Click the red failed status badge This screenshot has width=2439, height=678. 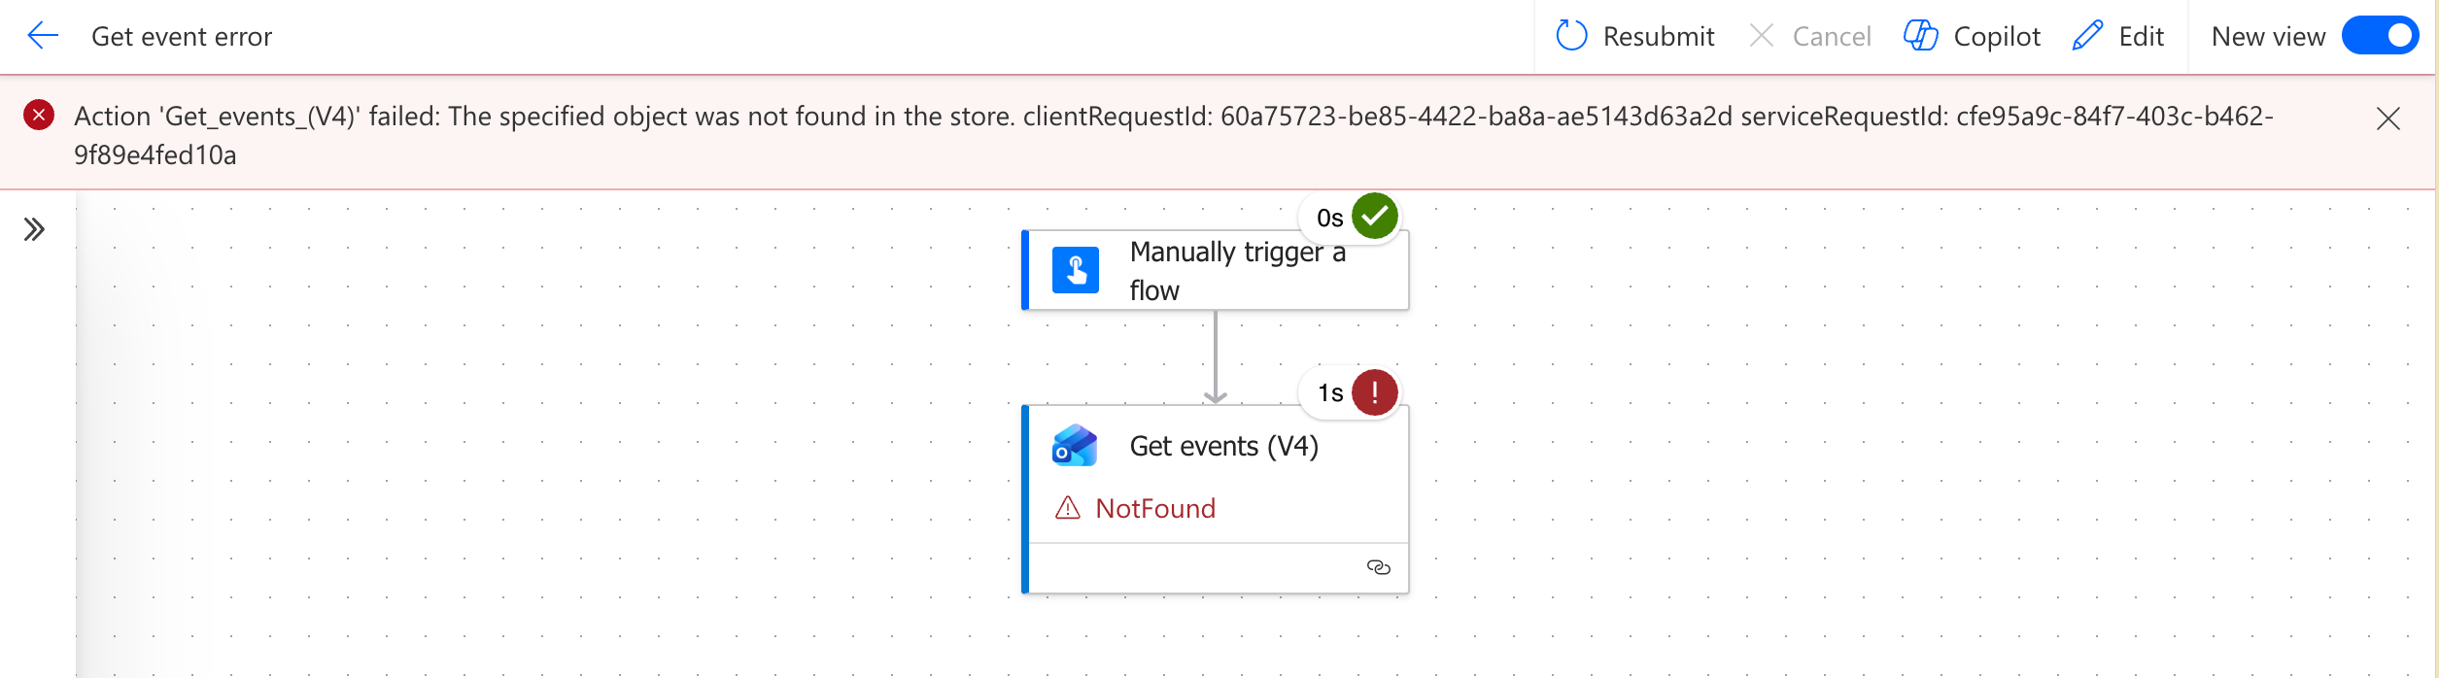[x=1374, y=392]
